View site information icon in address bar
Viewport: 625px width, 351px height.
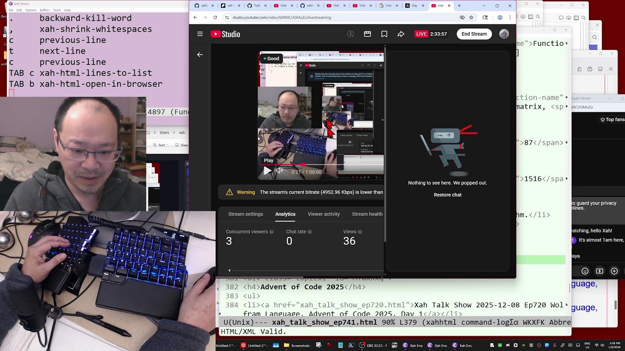tap(227, 17)
